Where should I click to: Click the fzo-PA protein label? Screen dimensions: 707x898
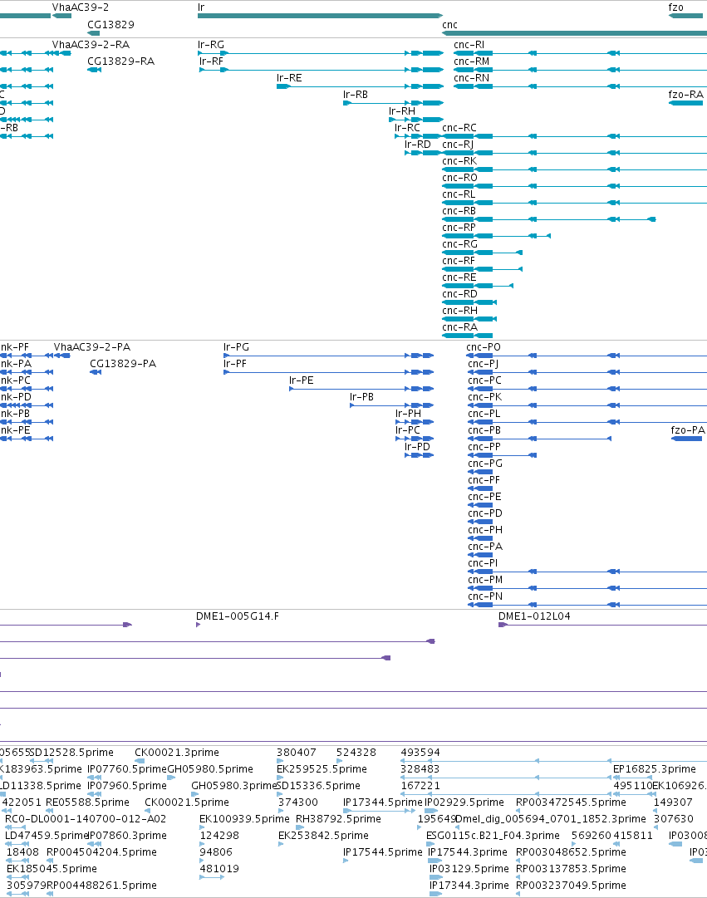coord(688,430)
